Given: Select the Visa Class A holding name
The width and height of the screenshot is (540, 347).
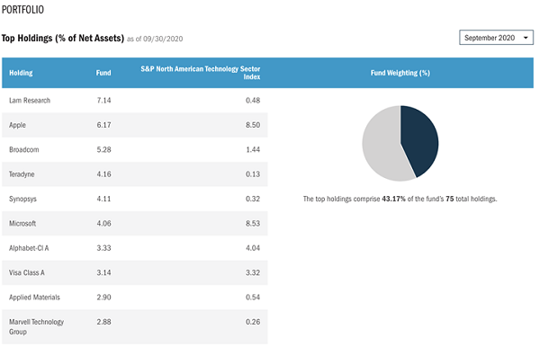Looking at the screenshot, I should point(27,272).
